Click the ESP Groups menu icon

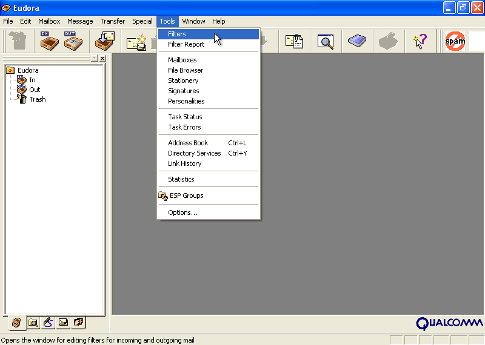[162, 196]
